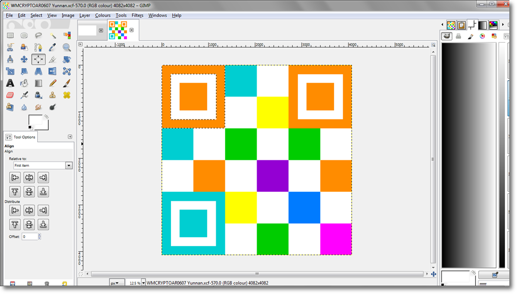Select the Crop knife tool
The width and height of the screenshot is (517, 294).
pos(53,59)
